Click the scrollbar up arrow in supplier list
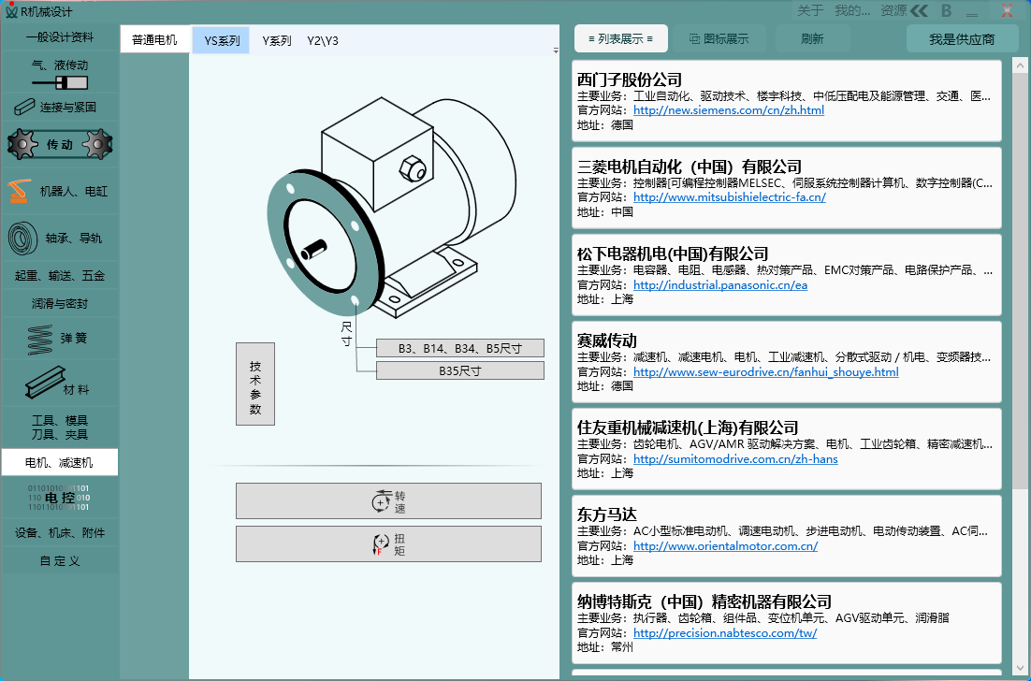The image size is (1031, 681). click(x=1020, y=65)
